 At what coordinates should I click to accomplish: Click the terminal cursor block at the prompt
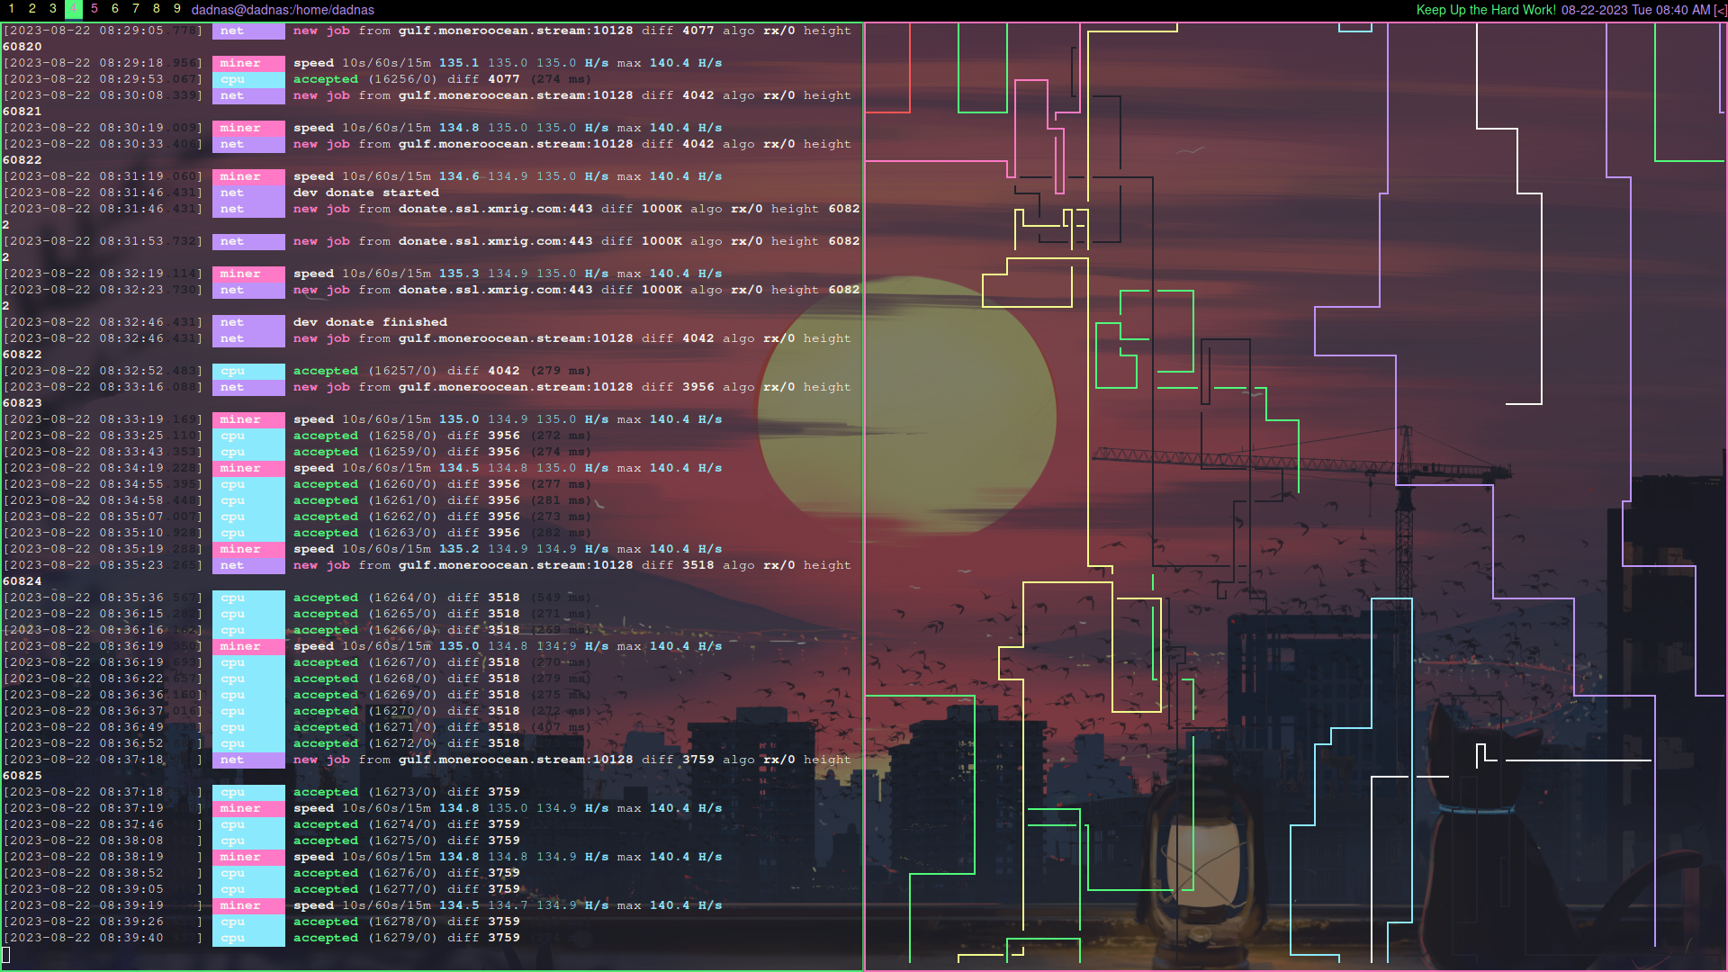6,954
